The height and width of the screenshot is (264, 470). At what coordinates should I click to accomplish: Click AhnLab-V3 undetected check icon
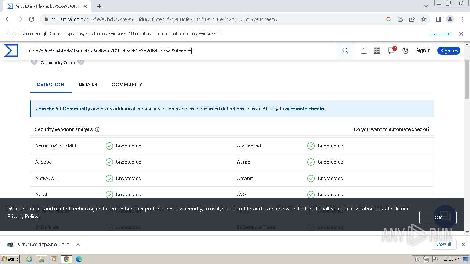point(311,146)
